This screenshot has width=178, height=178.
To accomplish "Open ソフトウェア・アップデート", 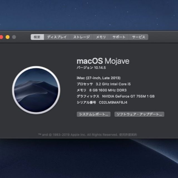I will coord(139,114).
